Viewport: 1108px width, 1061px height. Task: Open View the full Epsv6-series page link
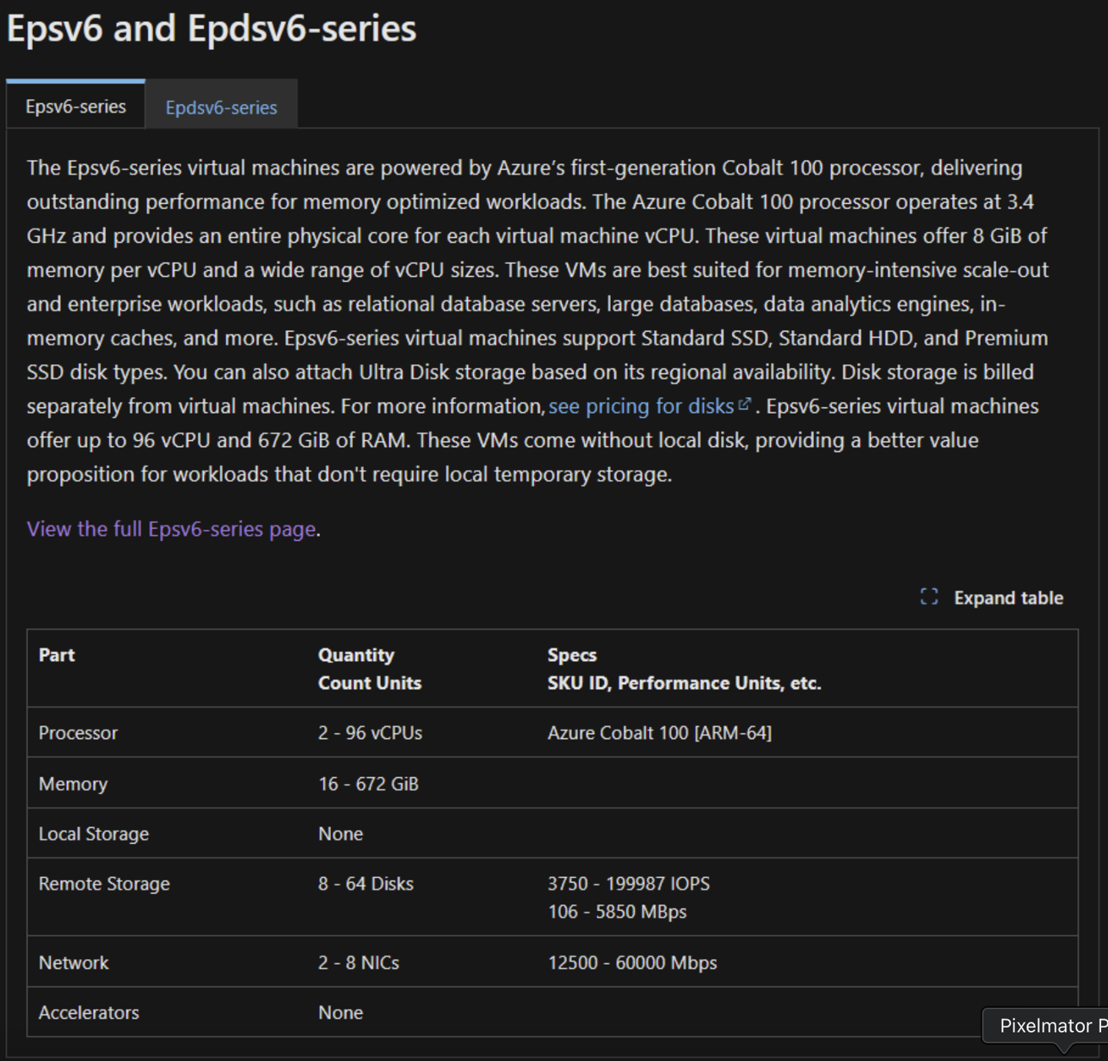[x=172, y=529]
